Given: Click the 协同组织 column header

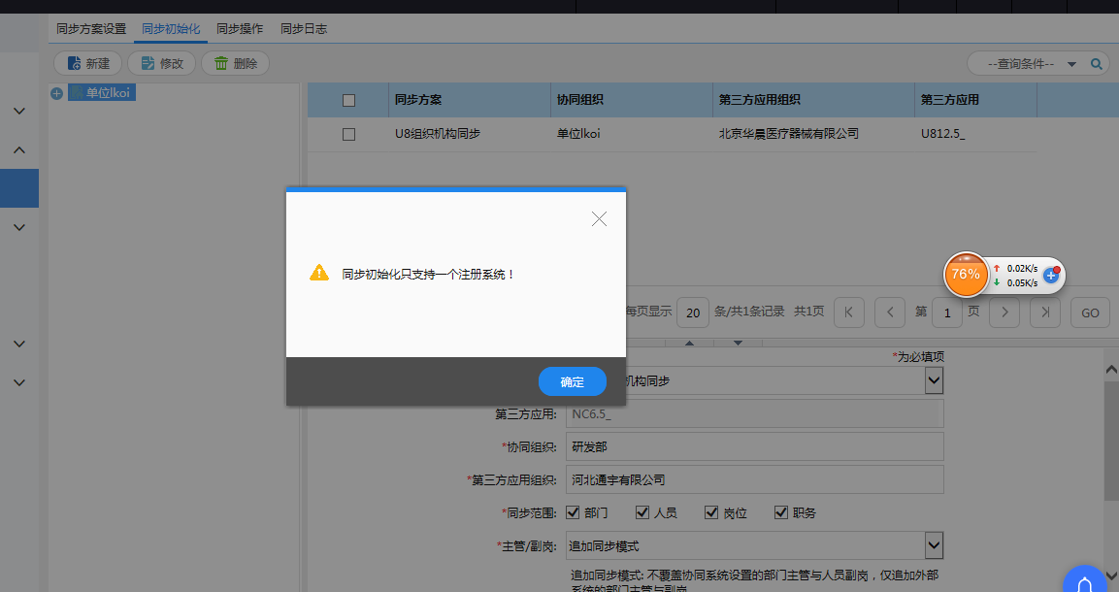Looking at the screenshot, I should coord(632,100).
